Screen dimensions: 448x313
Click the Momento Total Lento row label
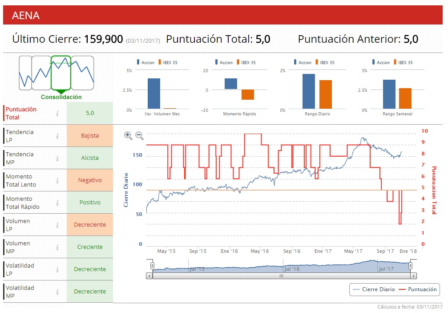pos(21,181)
